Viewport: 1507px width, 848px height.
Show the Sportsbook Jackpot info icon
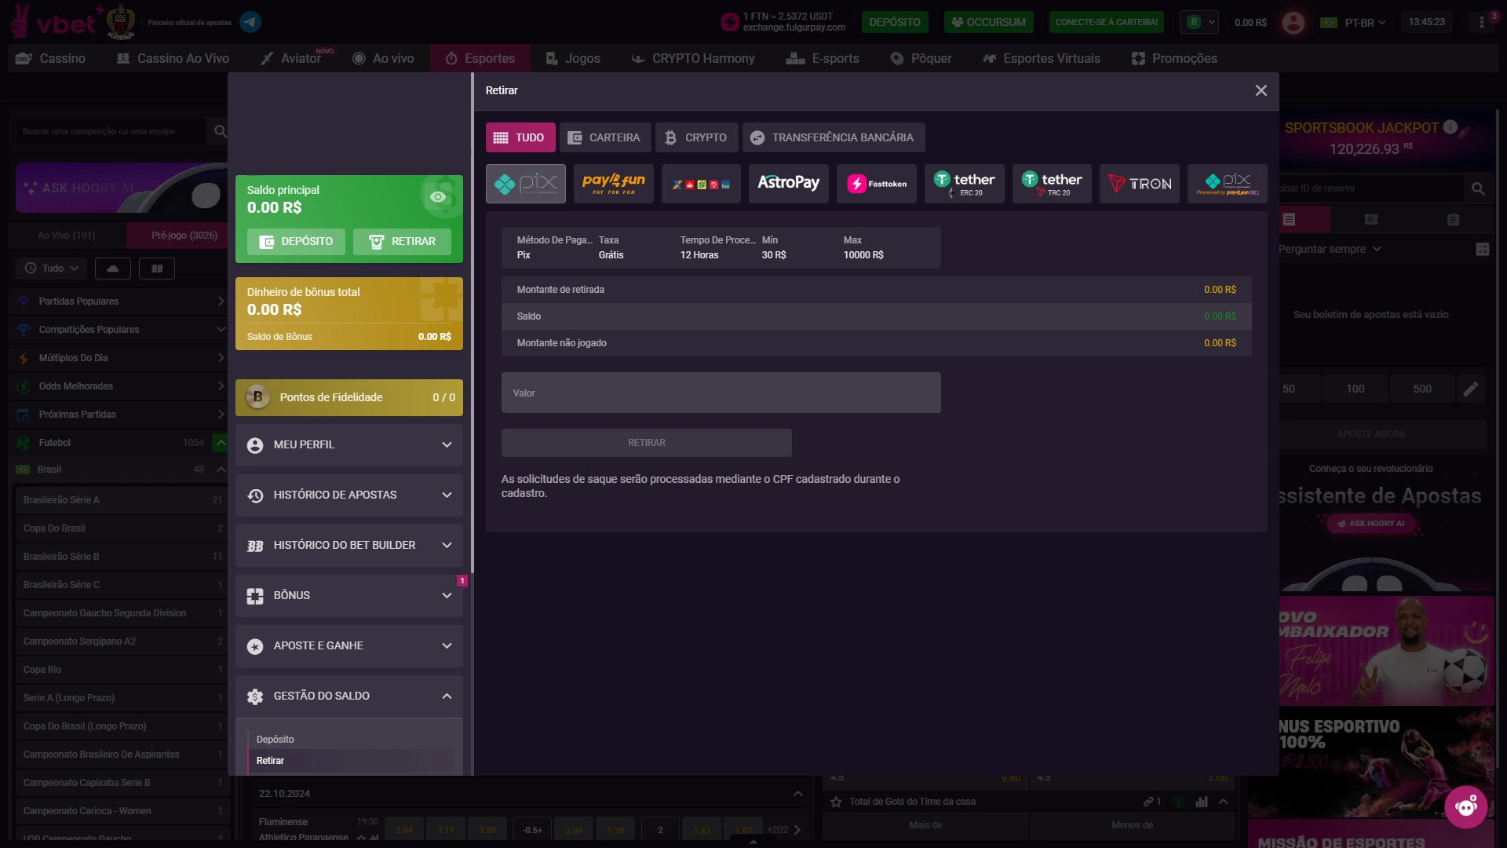[x=1450, y=126]
